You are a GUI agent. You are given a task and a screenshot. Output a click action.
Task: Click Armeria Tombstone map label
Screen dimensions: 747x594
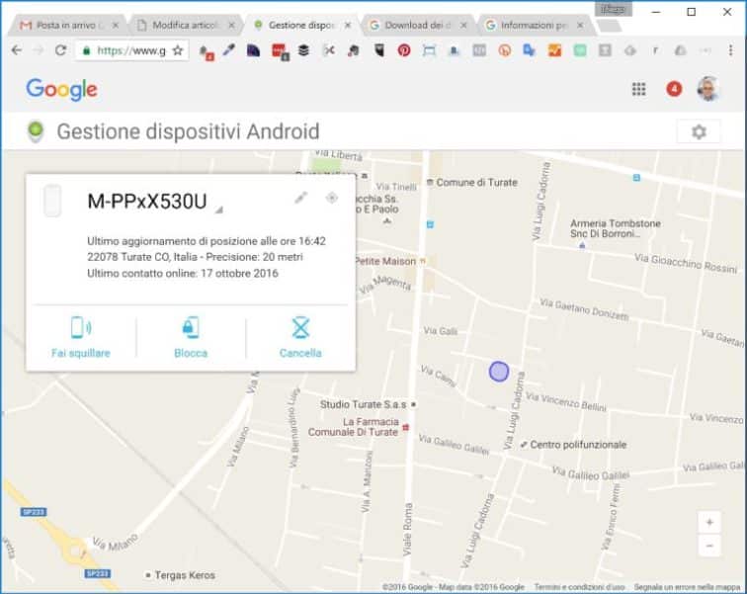click(615, 228)
